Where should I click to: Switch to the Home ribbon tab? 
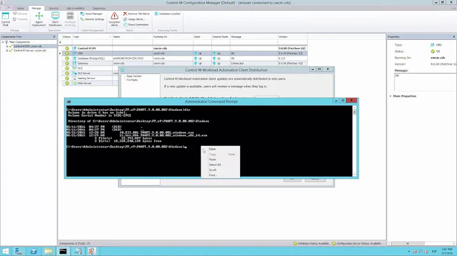coord(20,8)
